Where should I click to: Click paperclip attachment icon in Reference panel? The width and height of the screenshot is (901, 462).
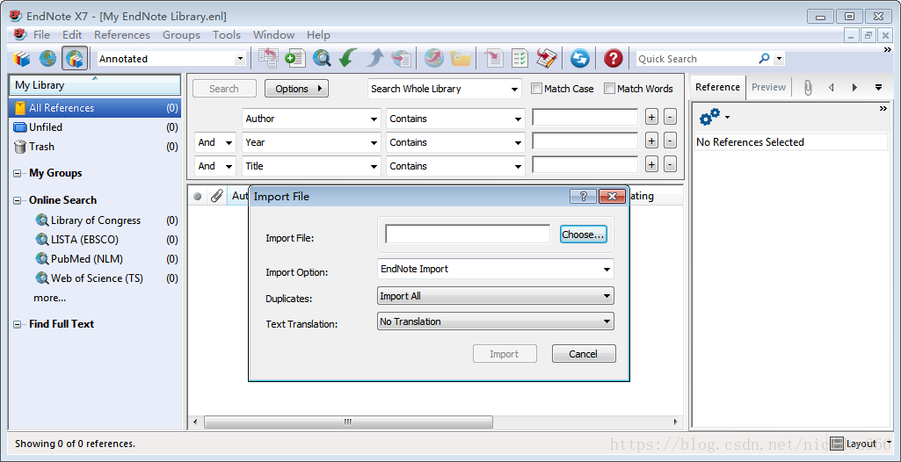tap(808, 88)
